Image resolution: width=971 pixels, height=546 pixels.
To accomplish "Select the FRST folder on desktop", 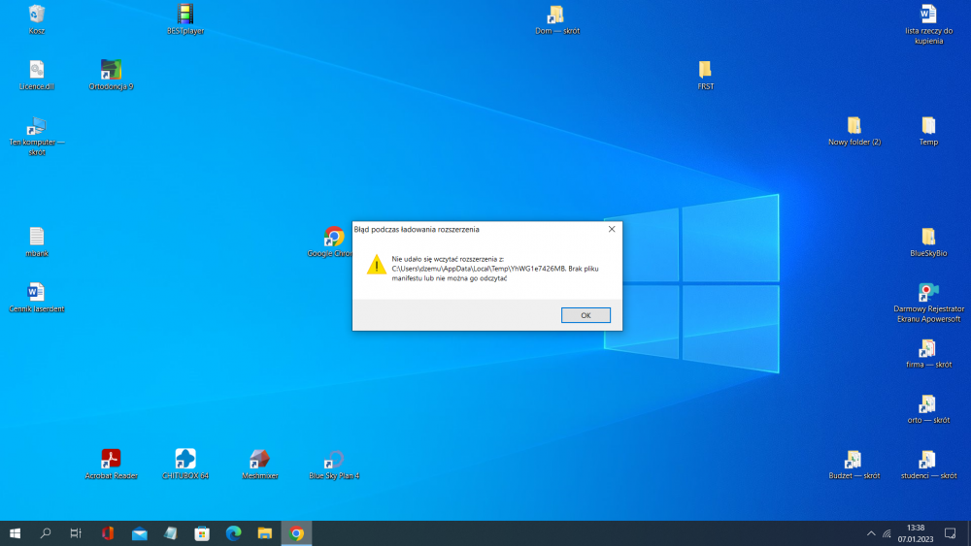I will tap(705, 70).
